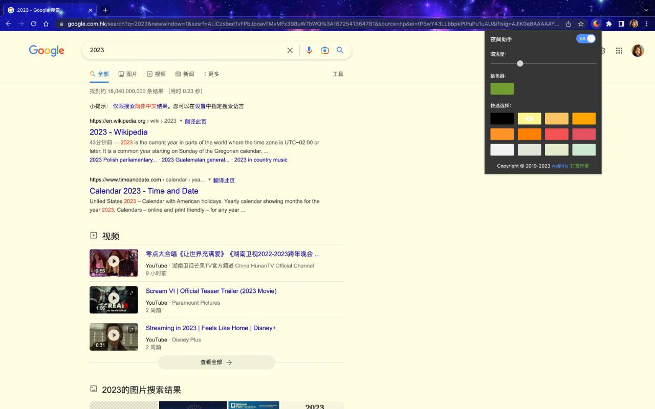The height and width of the screenshot is (409, 655).
Task: Pick the coral red quick swatch
Action: [557, 134]
